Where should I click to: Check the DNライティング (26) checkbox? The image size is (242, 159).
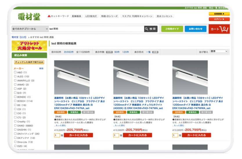(15, 134)
